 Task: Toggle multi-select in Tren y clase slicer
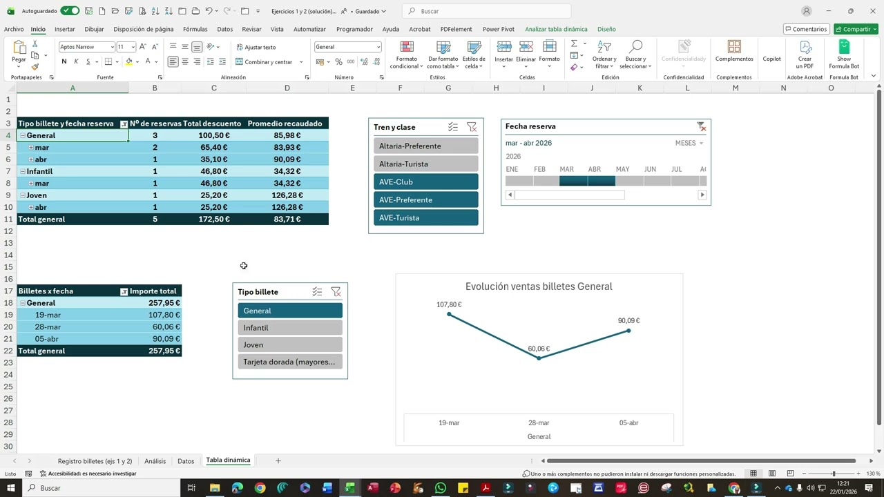coord(453,127)
